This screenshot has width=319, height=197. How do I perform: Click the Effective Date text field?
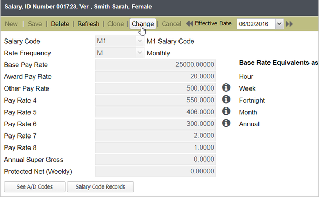coord(256,24)
